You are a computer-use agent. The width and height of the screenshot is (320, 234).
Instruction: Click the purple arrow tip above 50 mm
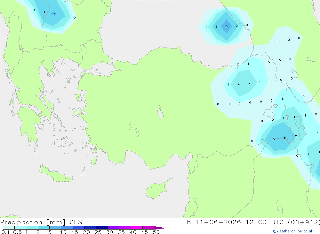pos(160,228)
